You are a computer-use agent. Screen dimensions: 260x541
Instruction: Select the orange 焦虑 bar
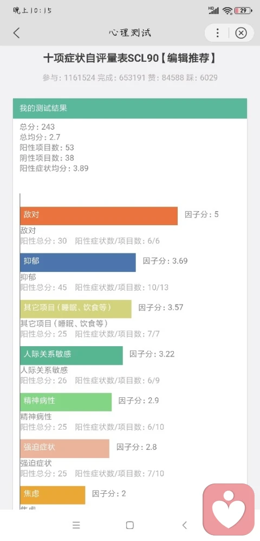tap(53, 495)
